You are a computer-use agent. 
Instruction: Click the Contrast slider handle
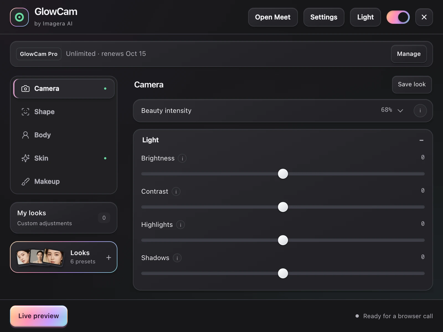point(283,207)
